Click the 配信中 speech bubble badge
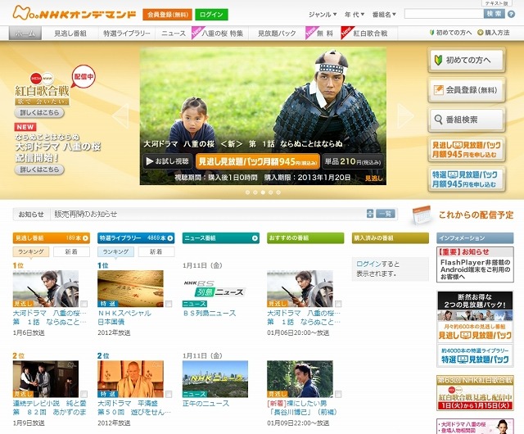524x434 pixels. click(83, 77)
